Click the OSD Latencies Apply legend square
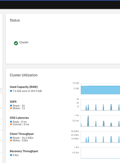Viewport: 120px width, 163px height. click(11, 122)
